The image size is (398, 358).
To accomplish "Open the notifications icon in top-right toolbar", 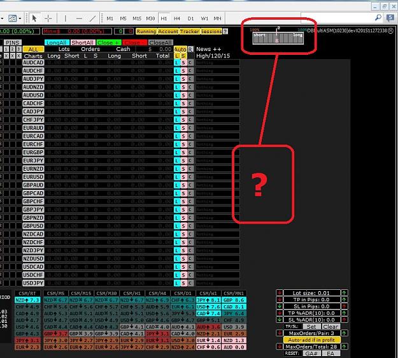I will coord(390,18).
